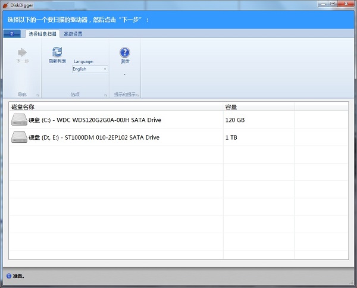Expand the 选项 group dialog launcher

point(106,95)
